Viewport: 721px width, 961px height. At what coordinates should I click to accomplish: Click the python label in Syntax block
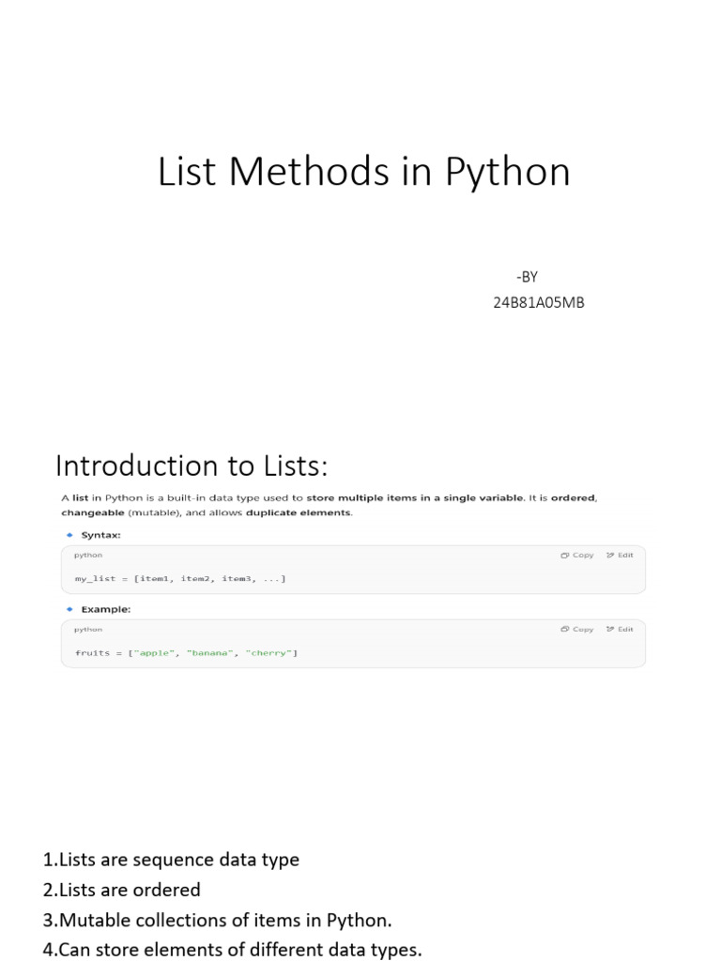click(x=88, y=555)
